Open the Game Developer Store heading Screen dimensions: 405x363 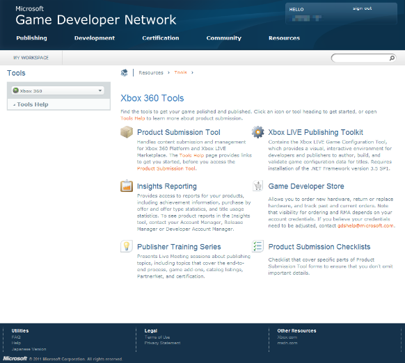306,186
